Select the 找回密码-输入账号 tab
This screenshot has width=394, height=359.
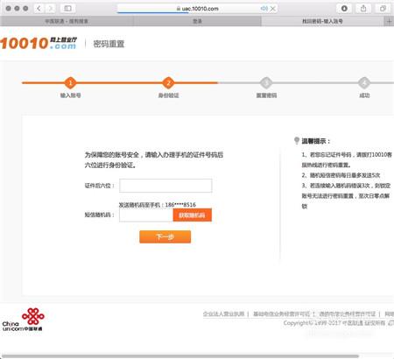[322, 21]
